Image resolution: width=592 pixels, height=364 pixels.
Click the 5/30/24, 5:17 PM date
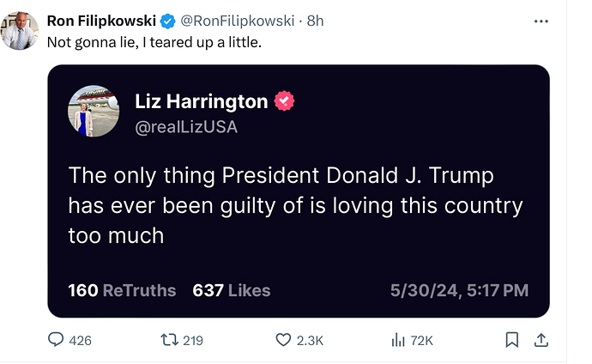[x=459, y=290]
